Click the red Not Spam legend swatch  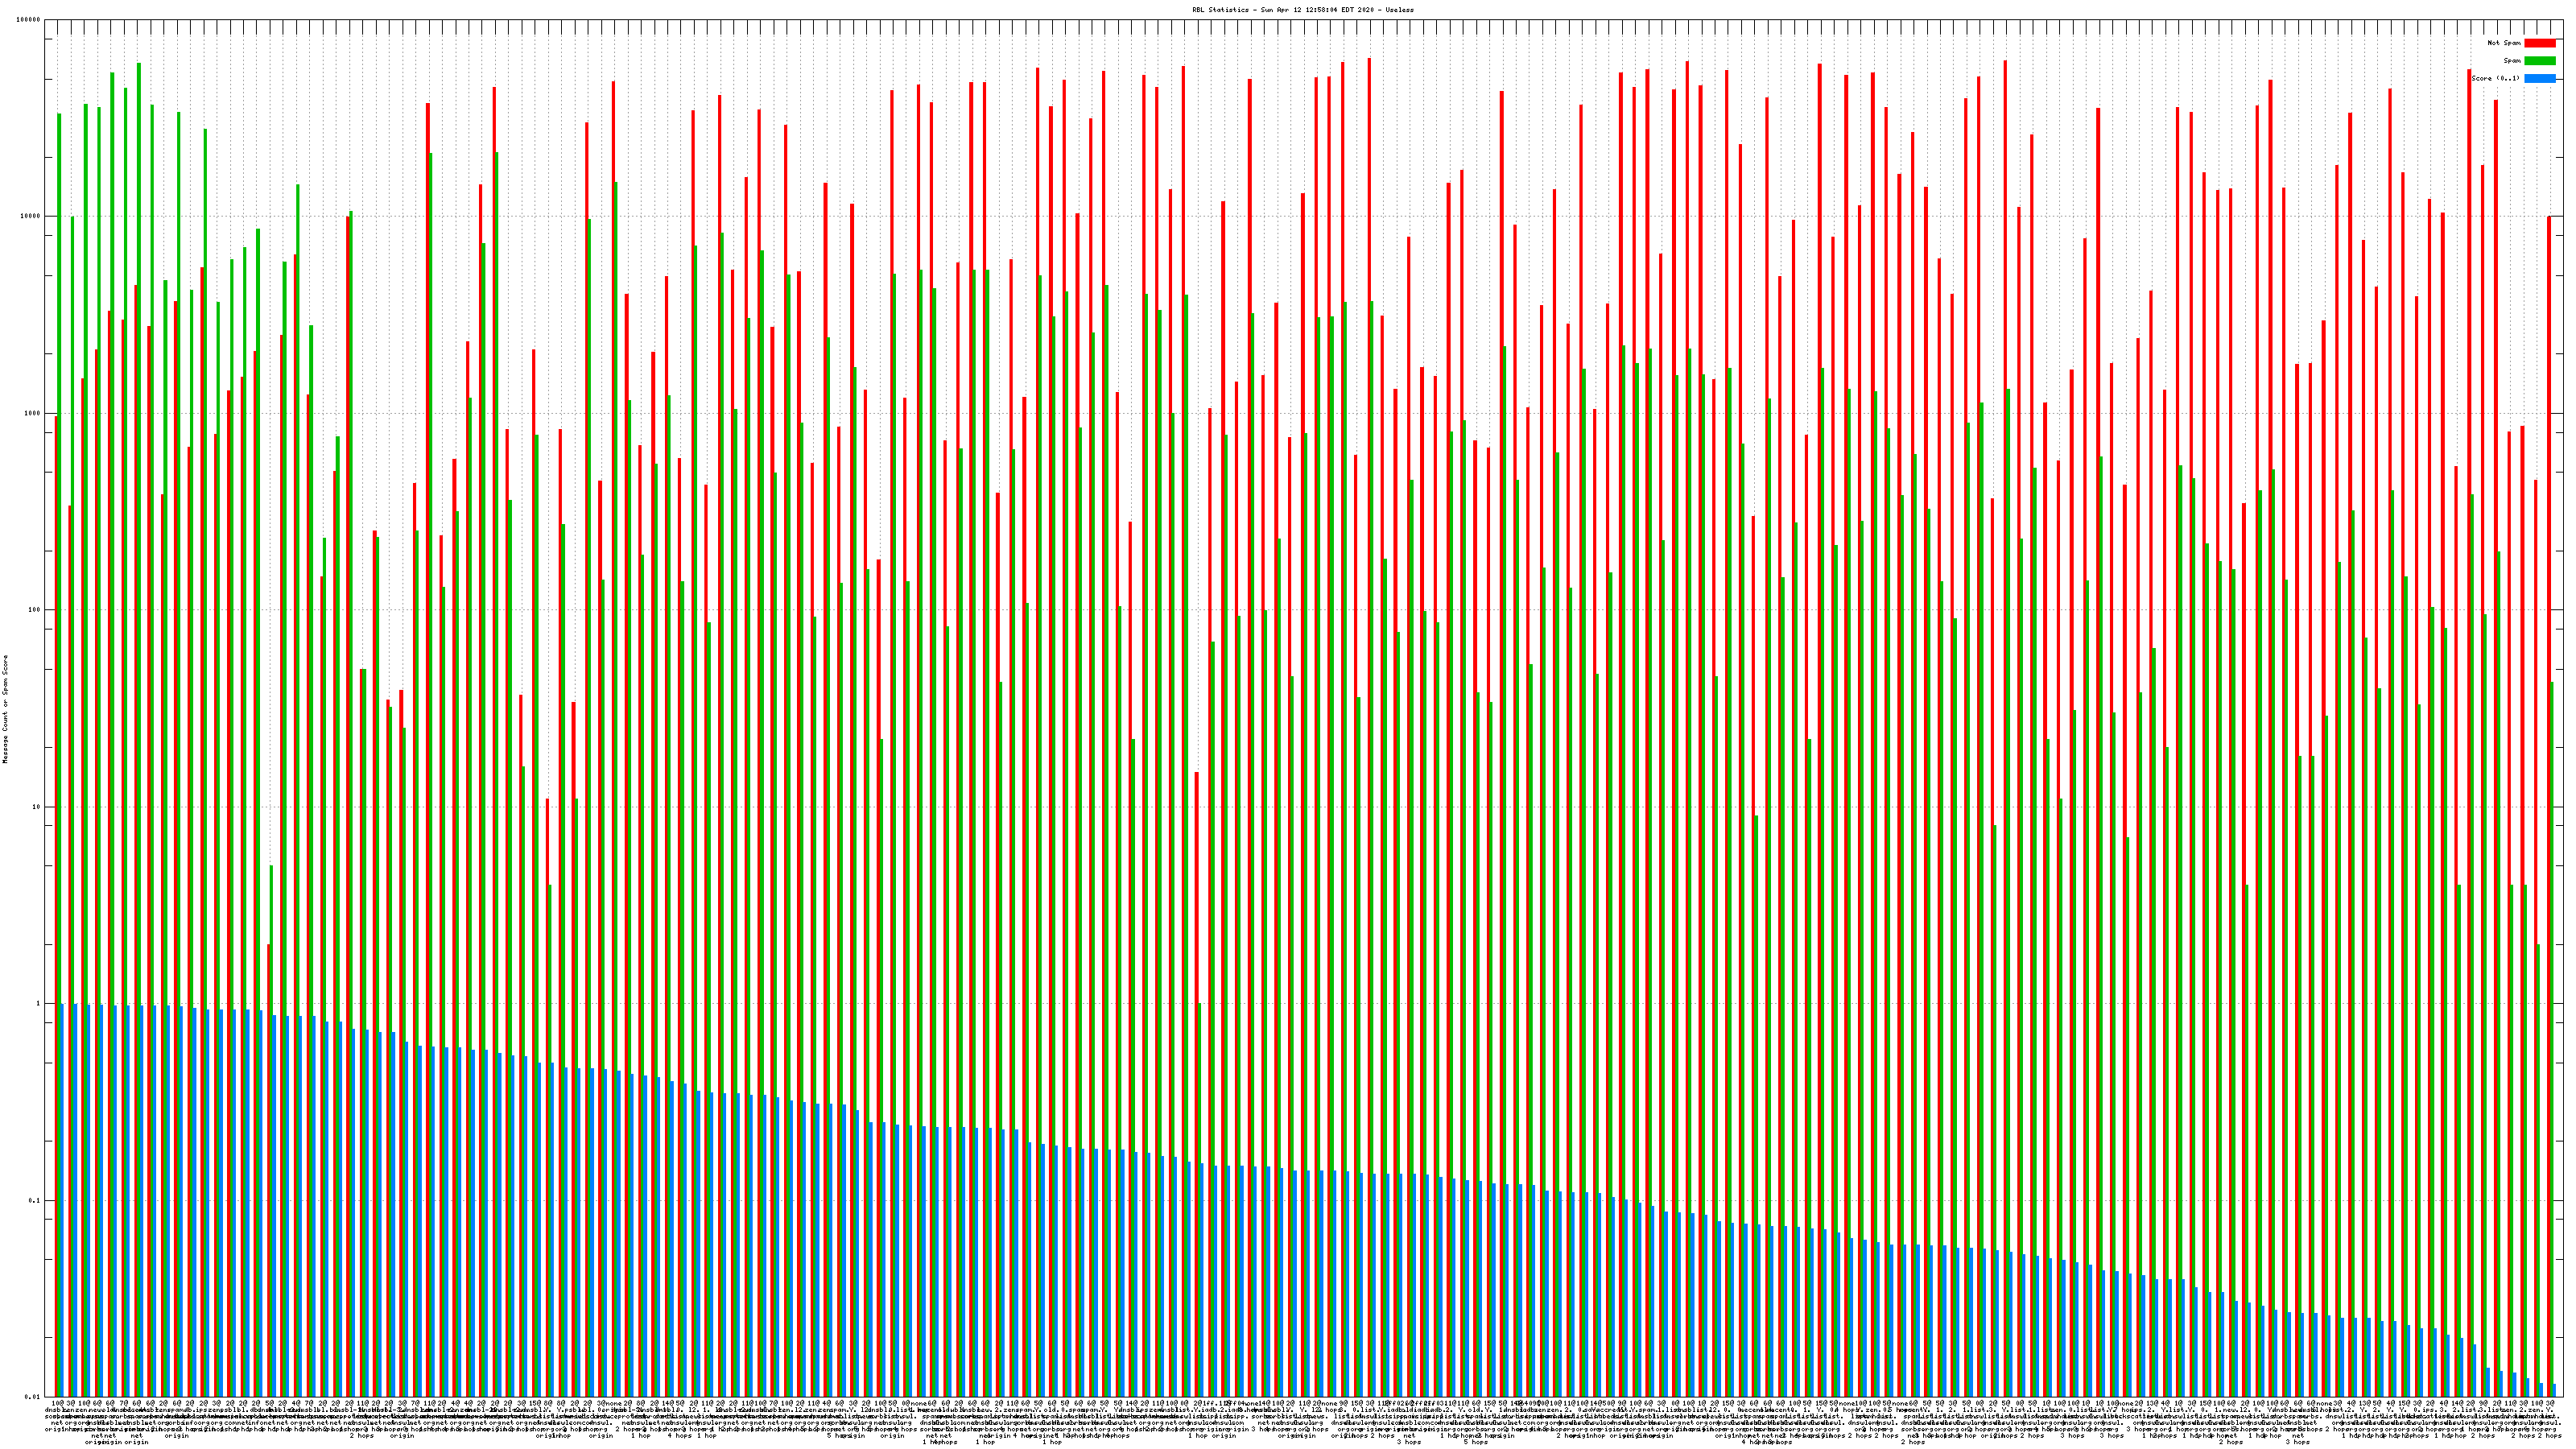click(x=2540, y=43)
